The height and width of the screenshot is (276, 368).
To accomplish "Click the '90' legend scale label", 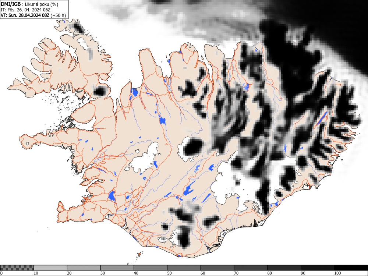I will coord(303,273).
